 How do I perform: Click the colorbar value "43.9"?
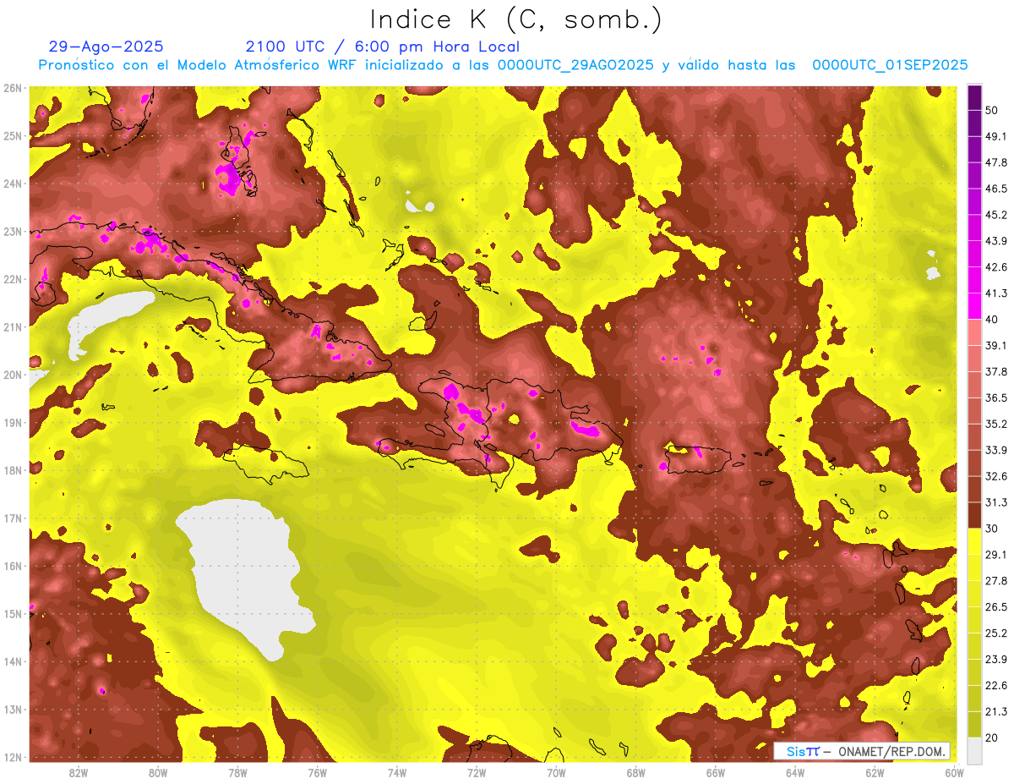pos(995,241)
